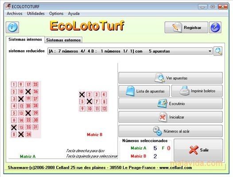
Task: Click the red Matriz B label under grid
Action: click(x=94, y=134)
